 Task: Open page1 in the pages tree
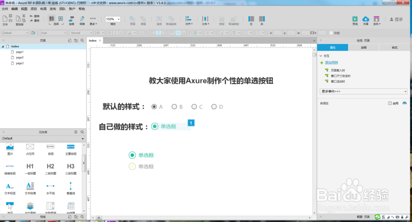(20, 52)
